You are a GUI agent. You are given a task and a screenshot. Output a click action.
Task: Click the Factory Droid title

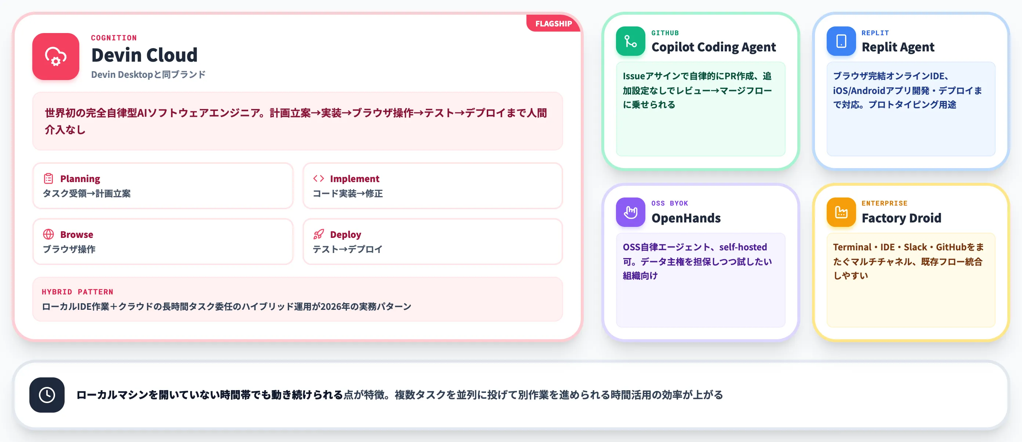901,218
